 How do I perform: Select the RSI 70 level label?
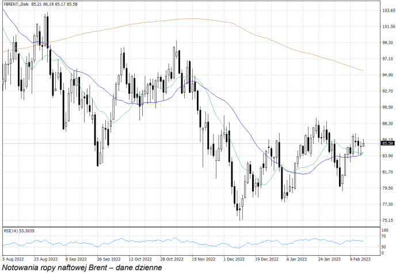pyautogui.click(x=368, y=236)
